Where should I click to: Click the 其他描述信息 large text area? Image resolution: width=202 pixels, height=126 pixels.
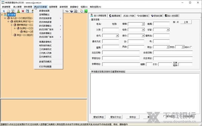pyautogui.click(x=145, y=93)
